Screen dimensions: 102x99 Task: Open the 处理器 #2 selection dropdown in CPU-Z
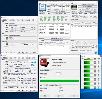coord(17,87)
